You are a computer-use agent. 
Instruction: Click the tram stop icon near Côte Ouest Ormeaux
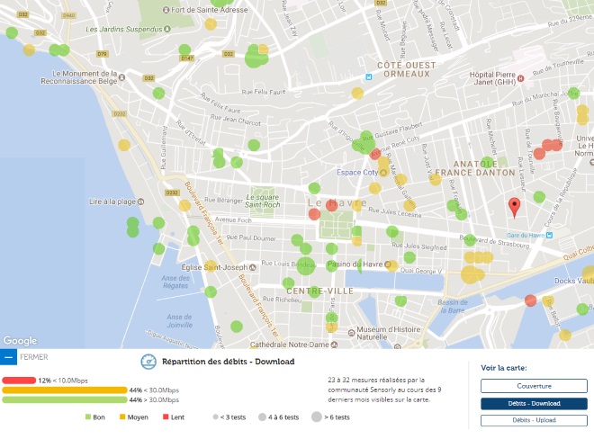tap(368, 76)
